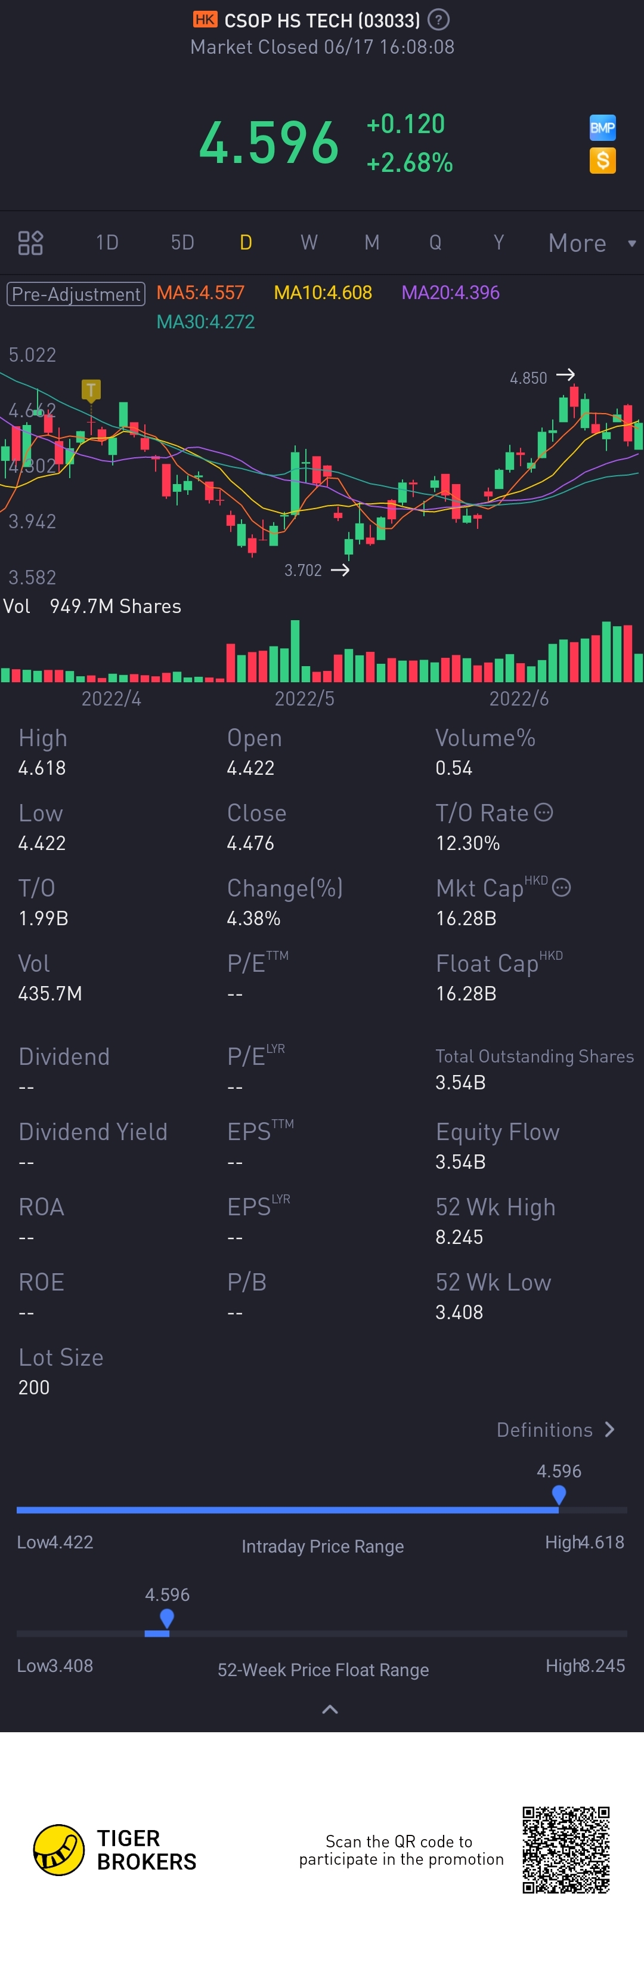
Task: Tap the promotion QR code
Action: tap(565, 1850)
